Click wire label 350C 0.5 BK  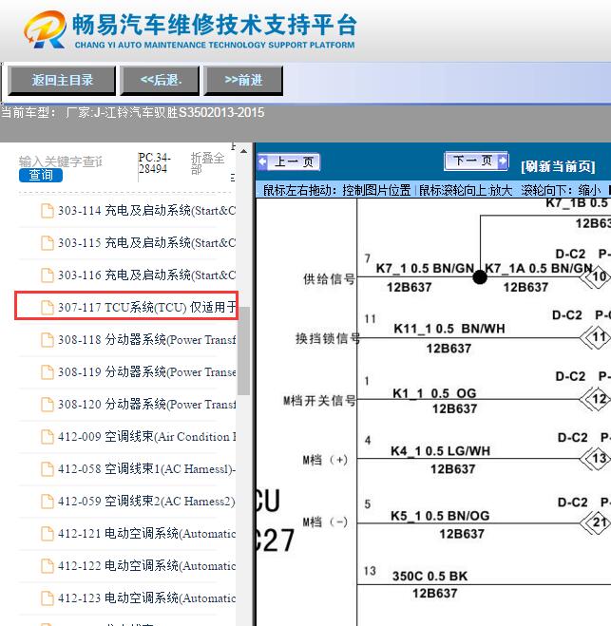pos(430,576)
